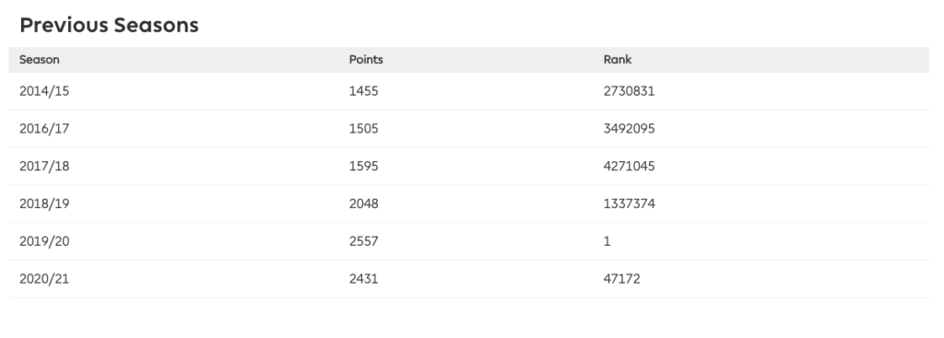
Task: Click the rank 1 cell for 2019/20
Action: pos(607,241)
